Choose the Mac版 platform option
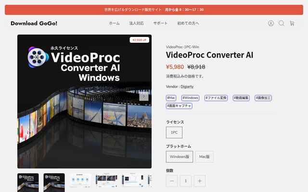Screen dimensions: 308x192 click(x=204, y=156)
